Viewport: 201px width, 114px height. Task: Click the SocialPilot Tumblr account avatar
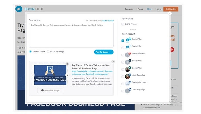(x=128, y=62)
